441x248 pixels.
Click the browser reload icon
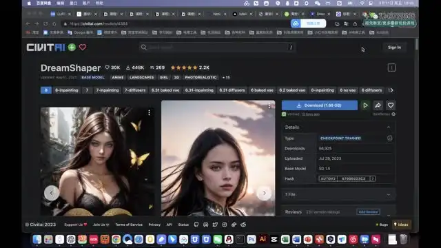pyautogui.click(x=45, y=24)
